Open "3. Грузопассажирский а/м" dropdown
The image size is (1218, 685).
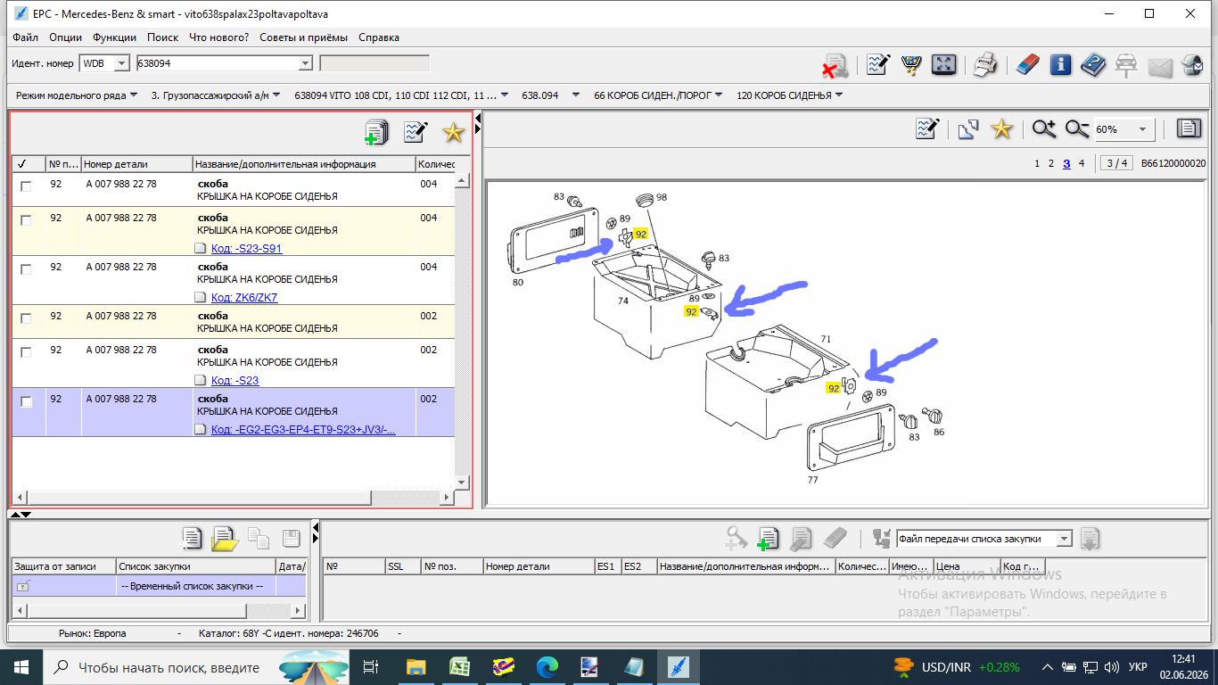pos(216,95)
